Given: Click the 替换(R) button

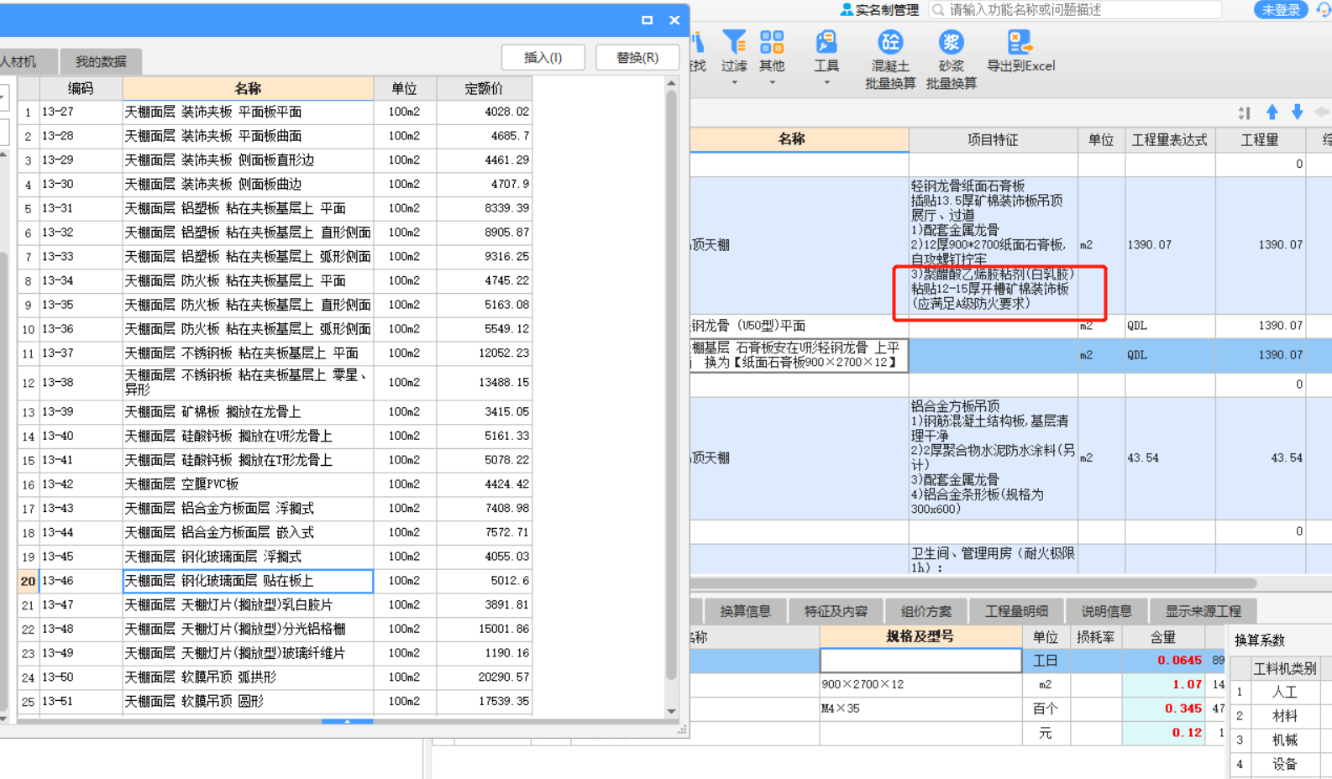Looking at the screenshot, I should (x=637, y=57).
